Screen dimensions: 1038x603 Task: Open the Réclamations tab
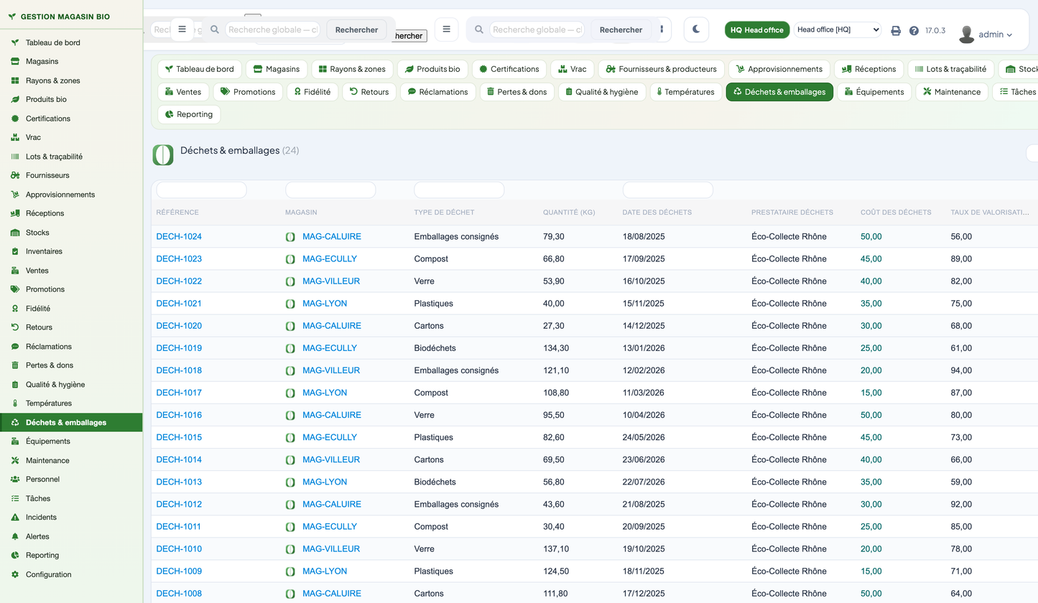pos(437,92)
